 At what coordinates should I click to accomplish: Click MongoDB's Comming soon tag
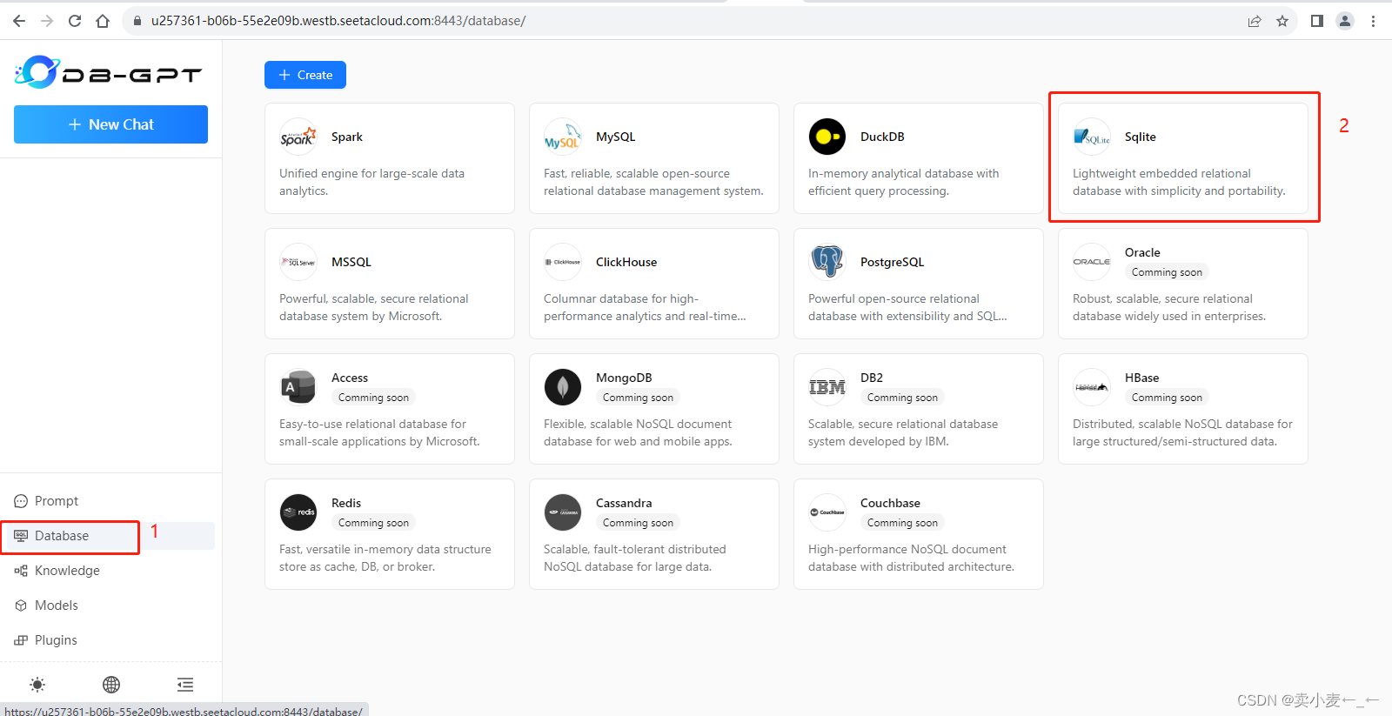[638, 398]
